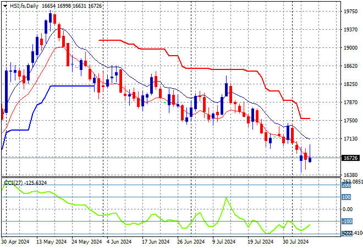363x248 pixels.
Task: Select the 0.00 label on CCI axis
Action: click(348, 209)
